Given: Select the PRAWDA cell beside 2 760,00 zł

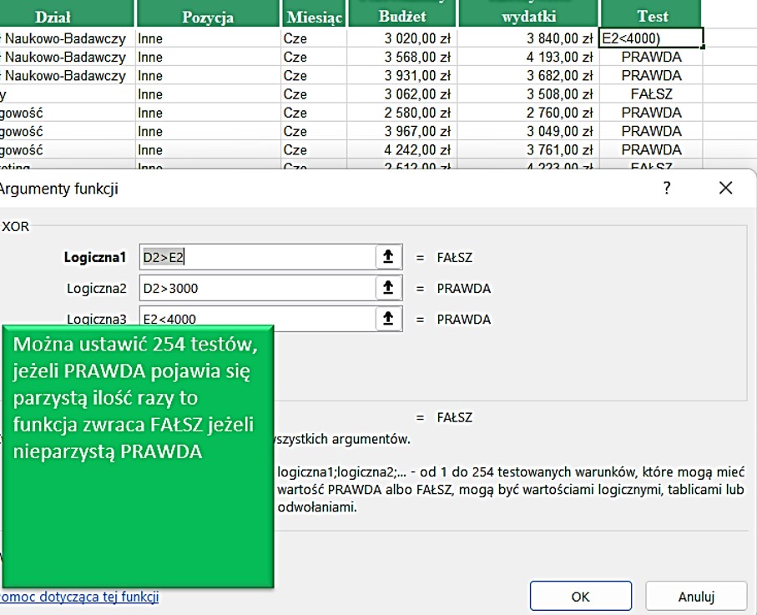Looking at the screenshot, I should coord(651,113).
